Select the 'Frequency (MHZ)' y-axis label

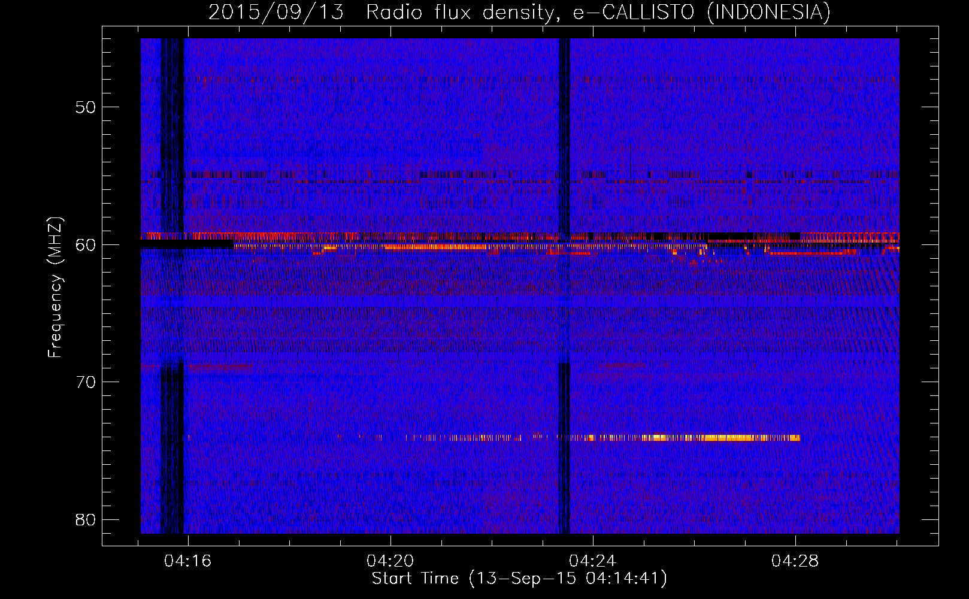pyautogui.click(x=54, y=288)
